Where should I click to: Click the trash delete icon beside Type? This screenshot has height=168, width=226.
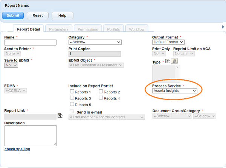(174, 61)
